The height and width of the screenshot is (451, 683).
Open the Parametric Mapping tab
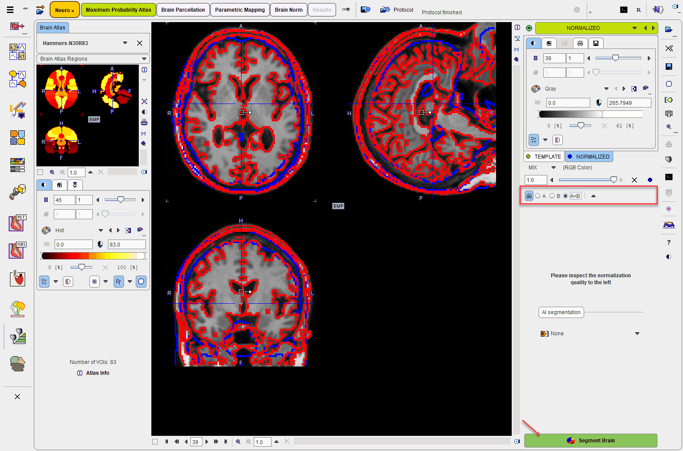[240, 10]
